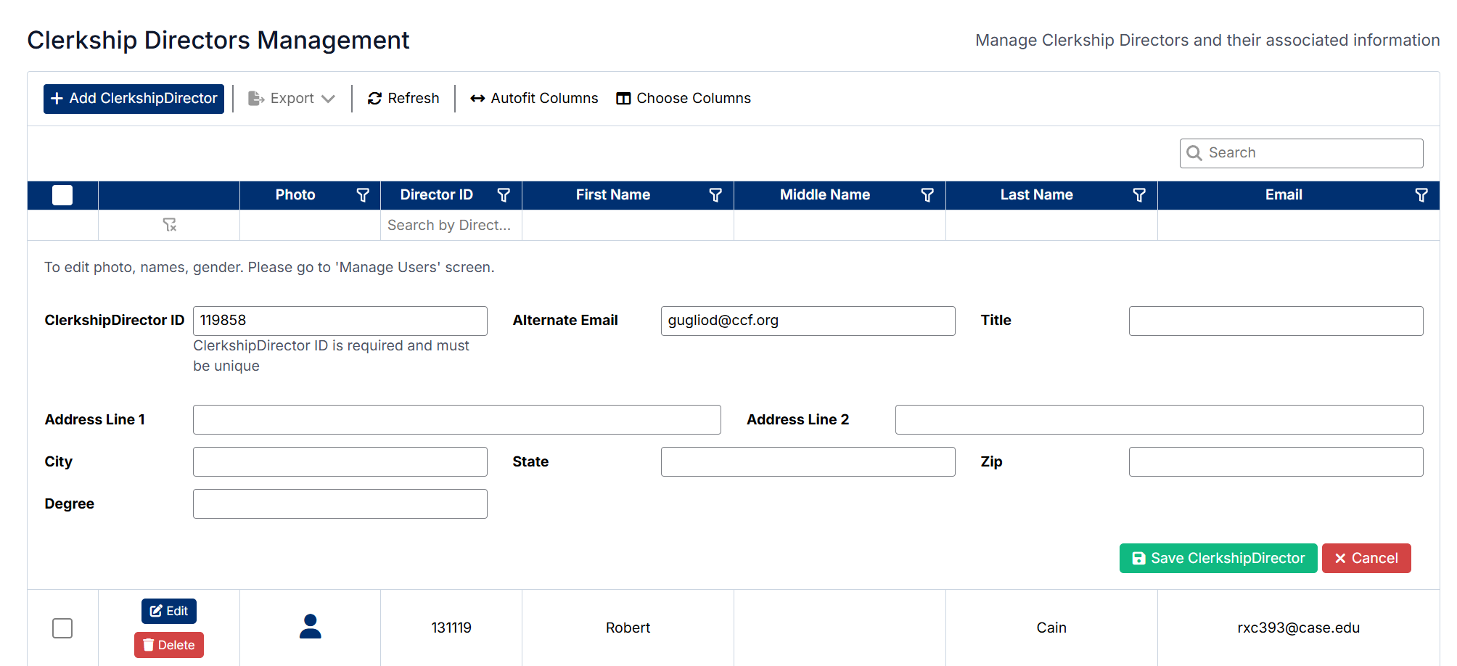Image resolution: width=1457 pixels, height=666 pixels.
Task: Click the Last Name filter icon
Action: (1139, 195)
